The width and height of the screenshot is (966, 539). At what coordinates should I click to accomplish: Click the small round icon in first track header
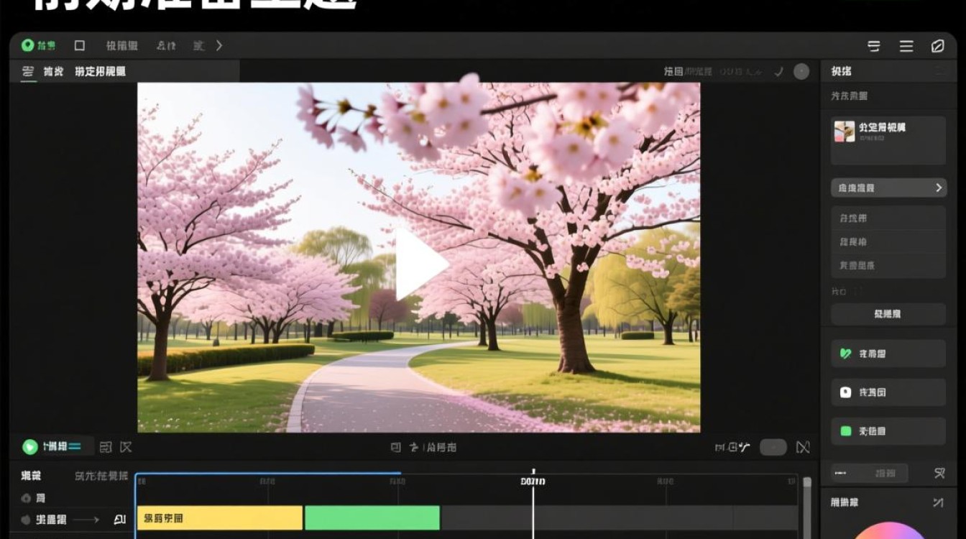click(27, 498)
